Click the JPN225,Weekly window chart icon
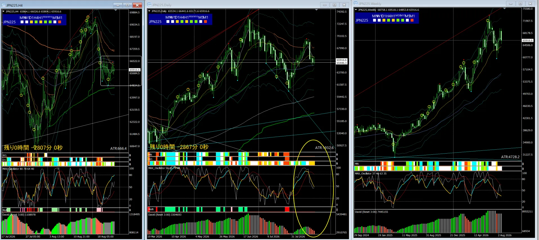The image size is (539, 240). 356,3
